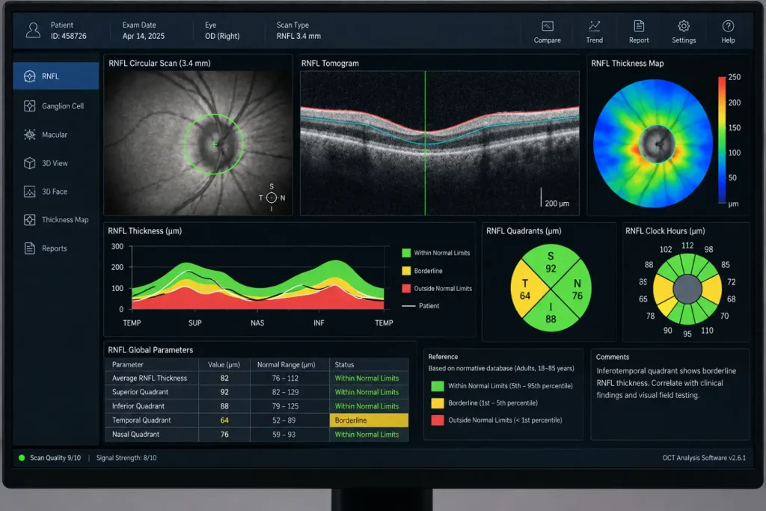Screen dimensions: 766x511
Task: Click the OCT Analysis Software v2.6.1 text
Action: (x=704, y=458)
